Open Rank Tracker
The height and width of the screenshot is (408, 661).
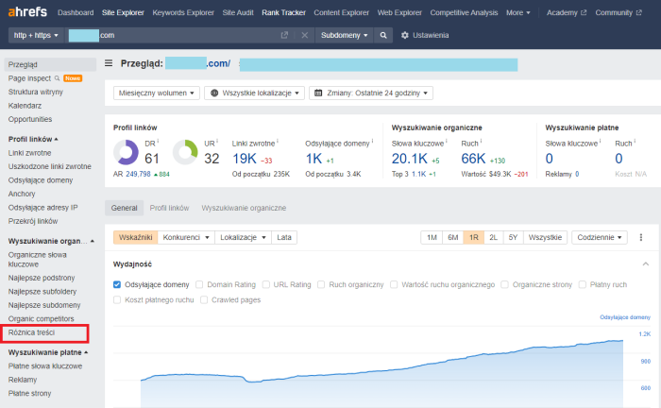tap(283, 12)
